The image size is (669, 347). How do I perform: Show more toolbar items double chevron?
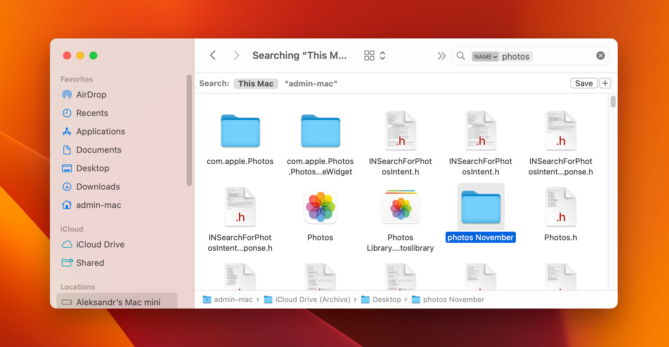tap(442, 56)
